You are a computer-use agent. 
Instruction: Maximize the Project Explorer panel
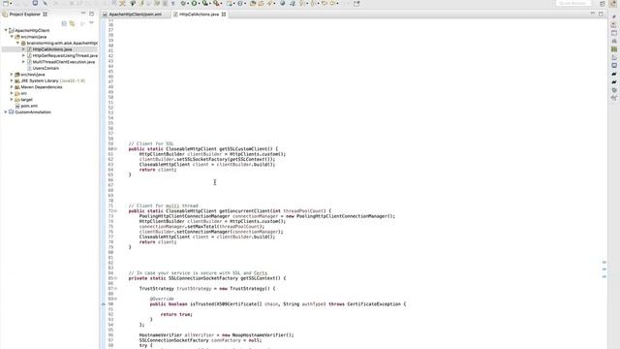[x=91, y=14]
